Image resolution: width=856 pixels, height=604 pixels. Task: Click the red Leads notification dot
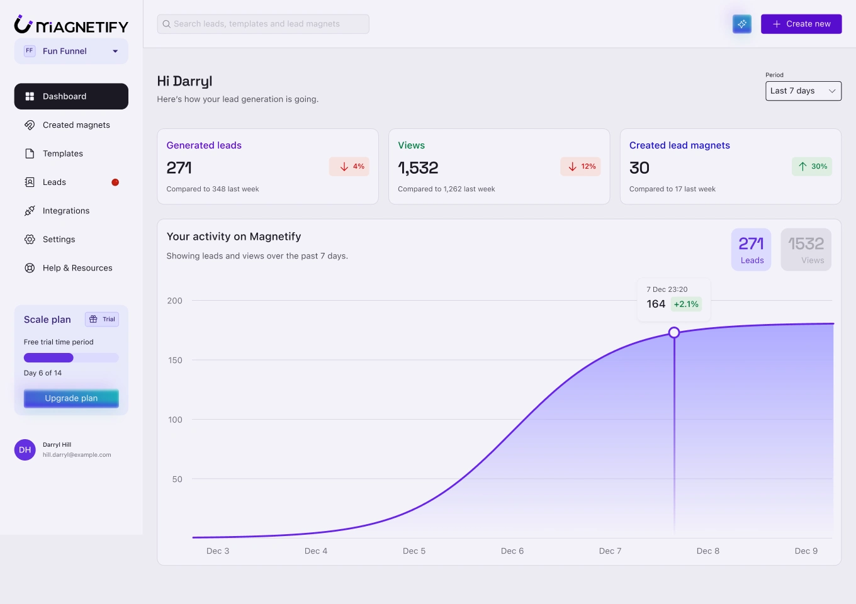115,182
